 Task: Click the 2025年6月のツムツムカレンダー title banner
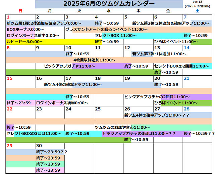(109, 4)
